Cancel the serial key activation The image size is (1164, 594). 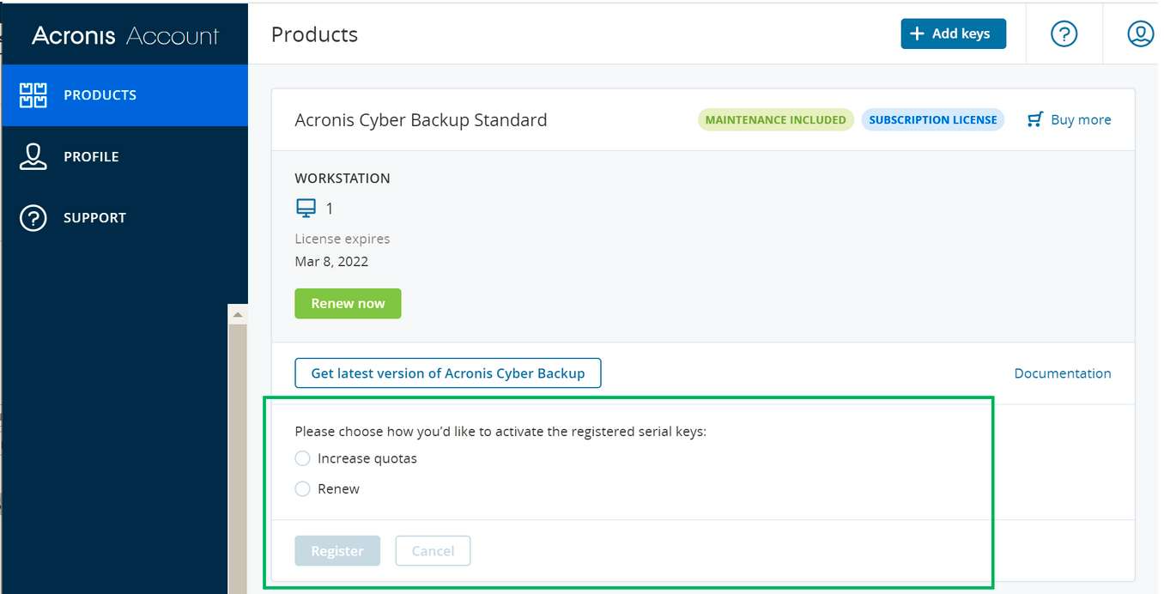[433, 551]
